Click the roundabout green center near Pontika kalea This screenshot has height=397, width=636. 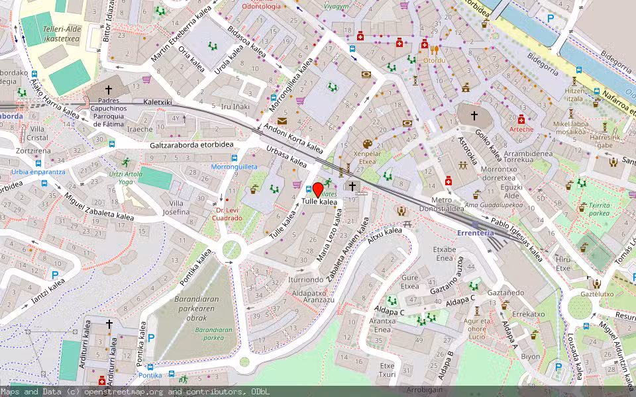[232, 249]
